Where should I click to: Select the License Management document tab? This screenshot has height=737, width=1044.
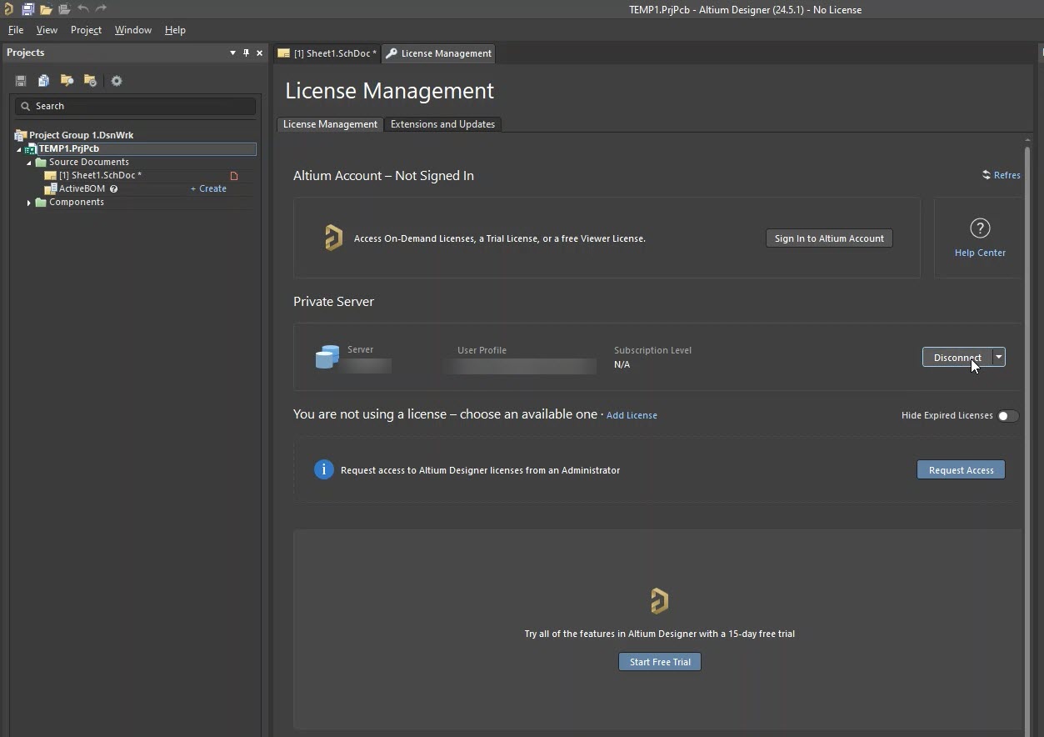click(438, 53)
